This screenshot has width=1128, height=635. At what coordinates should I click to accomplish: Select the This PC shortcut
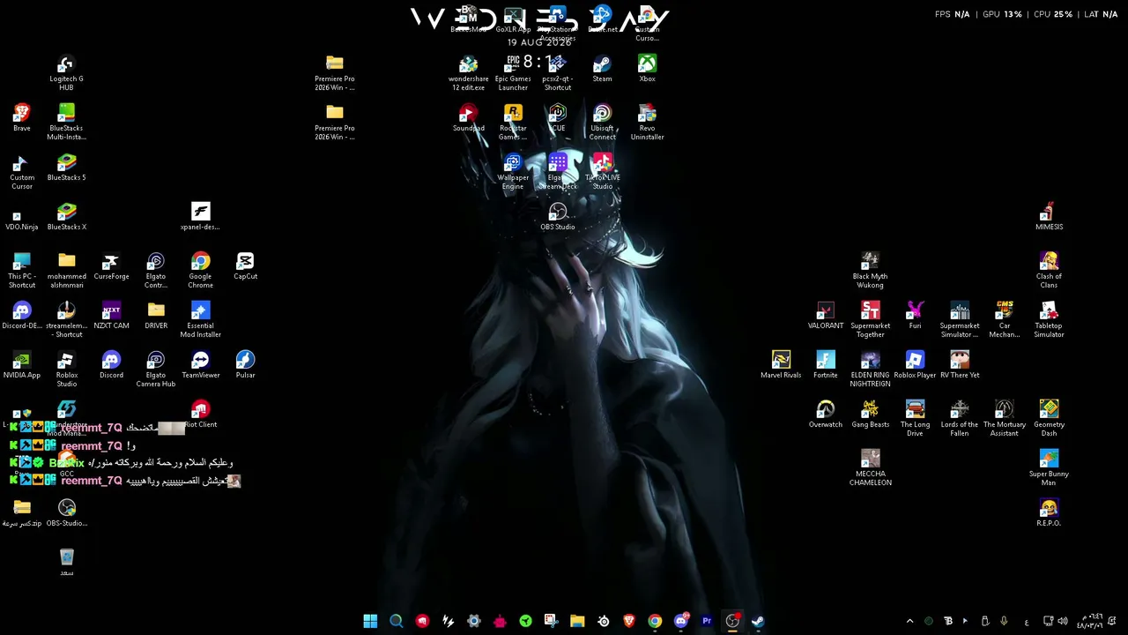coord(22,271)
